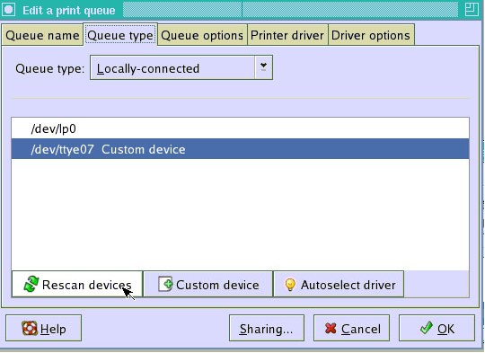The height and width of the screenshot is (353, 485).
Task: Select the /dev/lp0 device row
Action: pos(240,128)
